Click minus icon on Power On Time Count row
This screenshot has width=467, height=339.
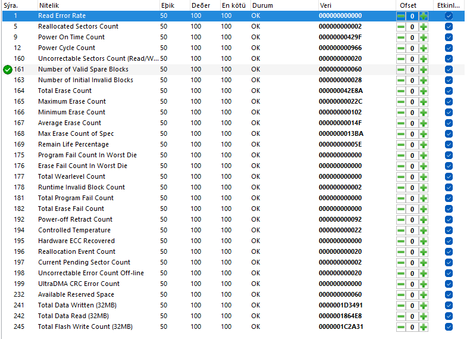[x=401, y=38]
